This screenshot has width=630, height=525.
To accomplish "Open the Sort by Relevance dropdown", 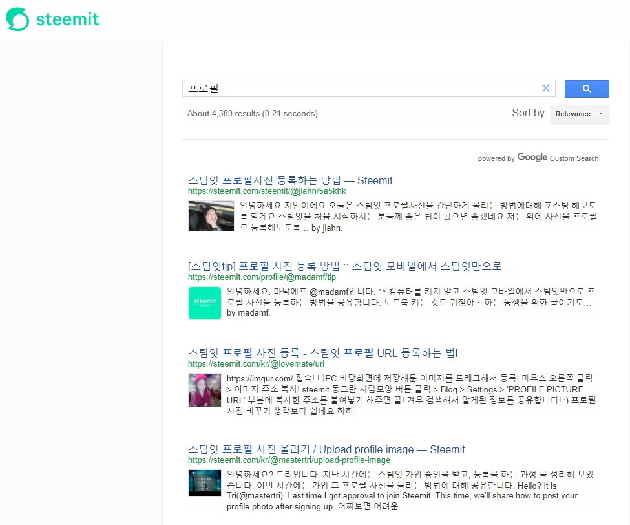I will 580,114.
